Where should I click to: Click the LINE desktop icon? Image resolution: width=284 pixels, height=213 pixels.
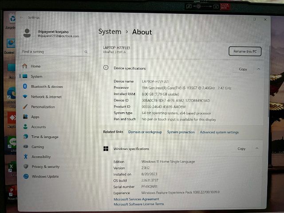[x=12, y=144]
